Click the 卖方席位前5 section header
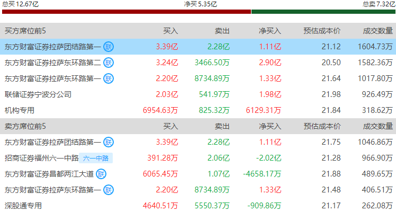Screen dimensions: 396x211 click(25, 126)
